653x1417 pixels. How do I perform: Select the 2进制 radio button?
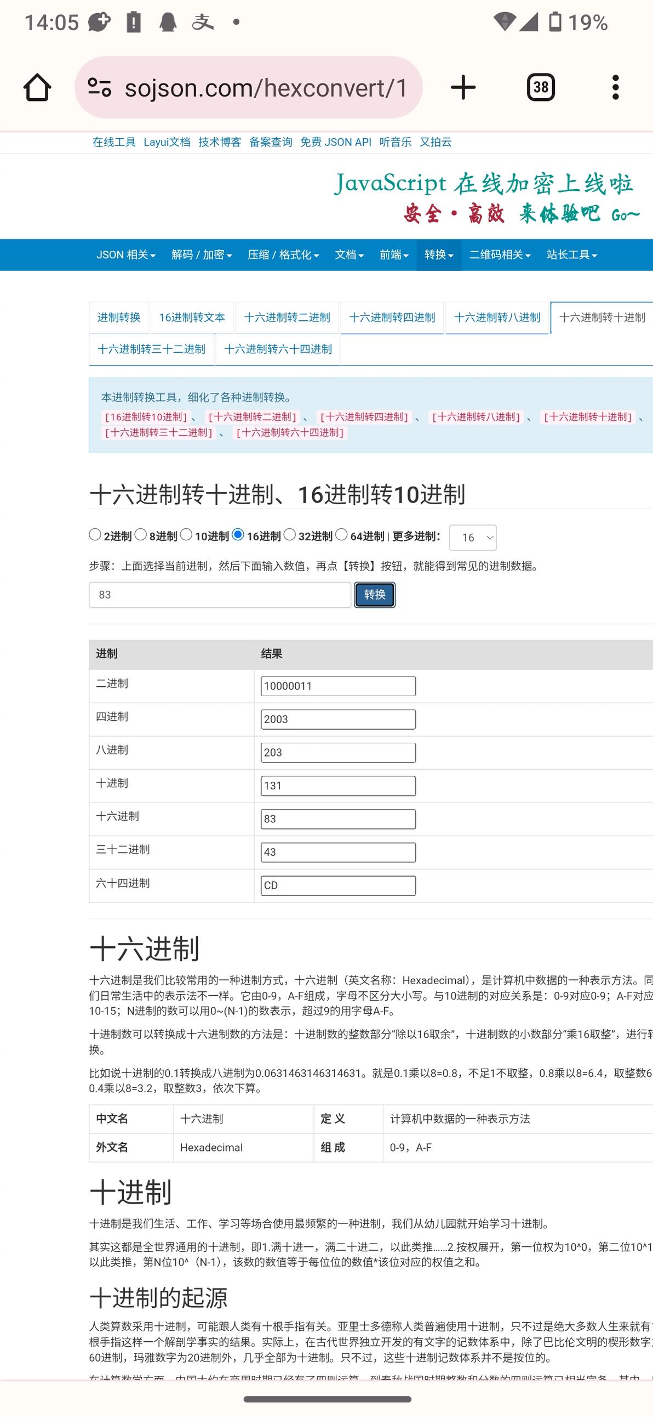pos(95,534)
